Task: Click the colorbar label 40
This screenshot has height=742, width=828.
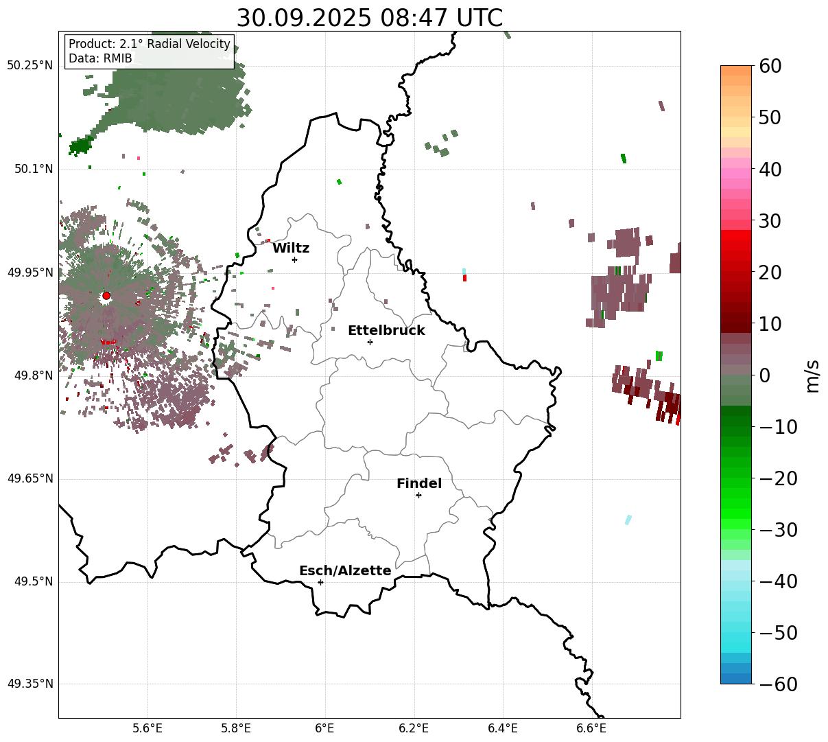Action: 769,169
